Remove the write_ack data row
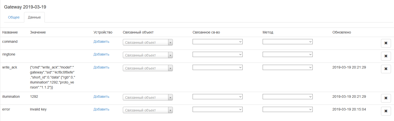The image size is (394, 121). pyautogui.click(x=386, y=69)
